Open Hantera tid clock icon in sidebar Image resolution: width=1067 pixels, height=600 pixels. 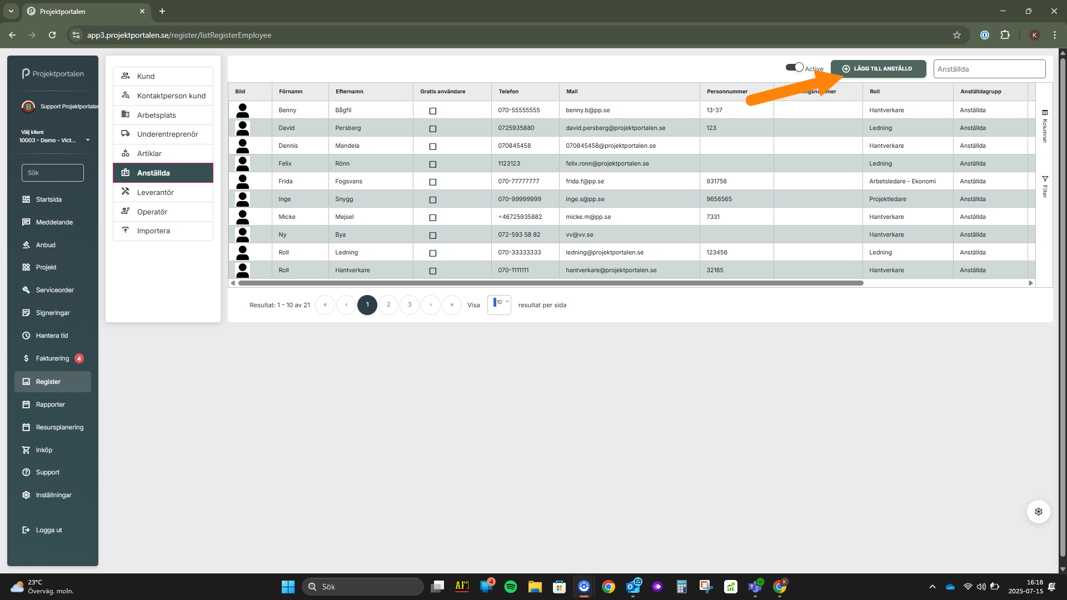point(26,336)
